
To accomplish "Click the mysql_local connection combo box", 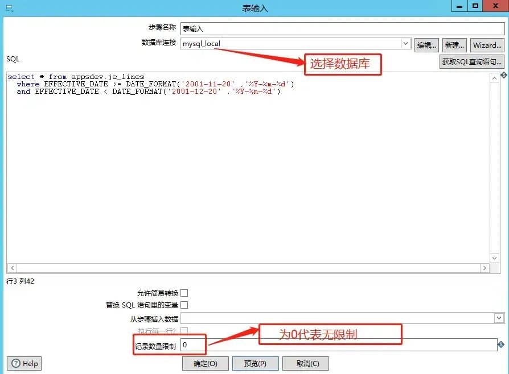I will (295, 43).
